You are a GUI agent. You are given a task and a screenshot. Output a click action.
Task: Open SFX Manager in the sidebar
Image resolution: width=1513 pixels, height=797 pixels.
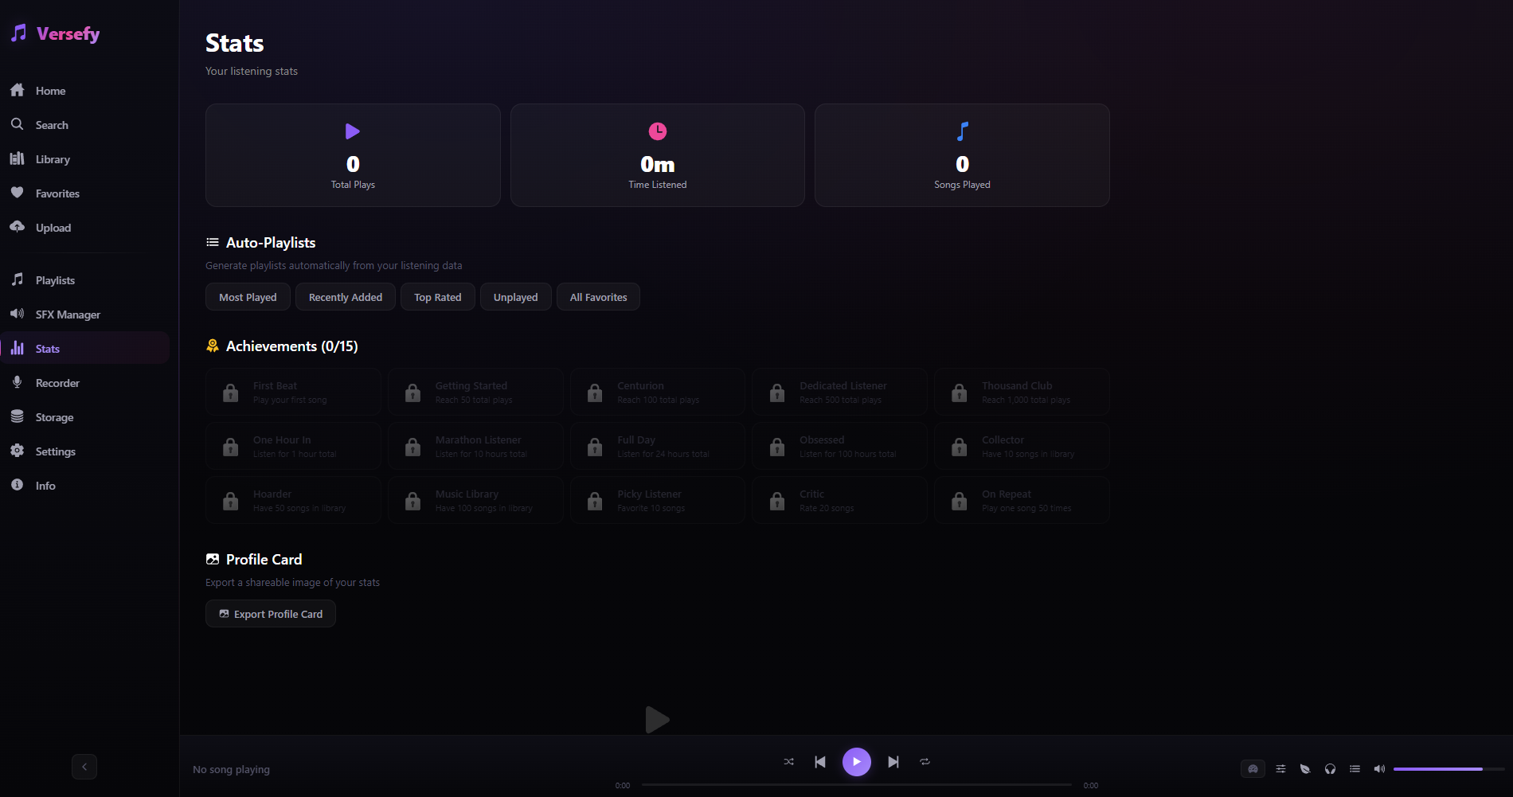pyautogui.click(x=68, y=315)
